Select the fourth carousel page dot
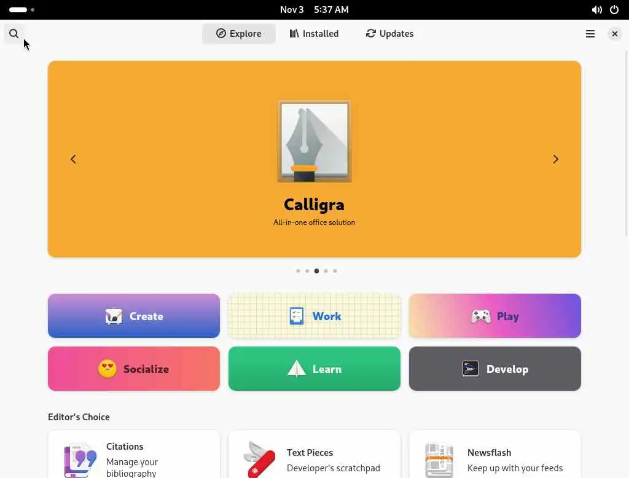Image resolution: width=629 pixels, height=478 pixels. click(x=326, y=271)
